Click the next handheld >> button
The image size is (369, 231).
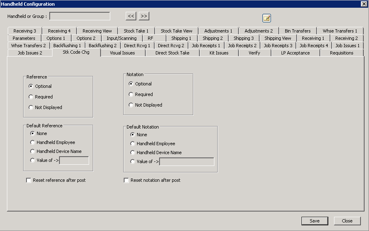click(144, 16)
